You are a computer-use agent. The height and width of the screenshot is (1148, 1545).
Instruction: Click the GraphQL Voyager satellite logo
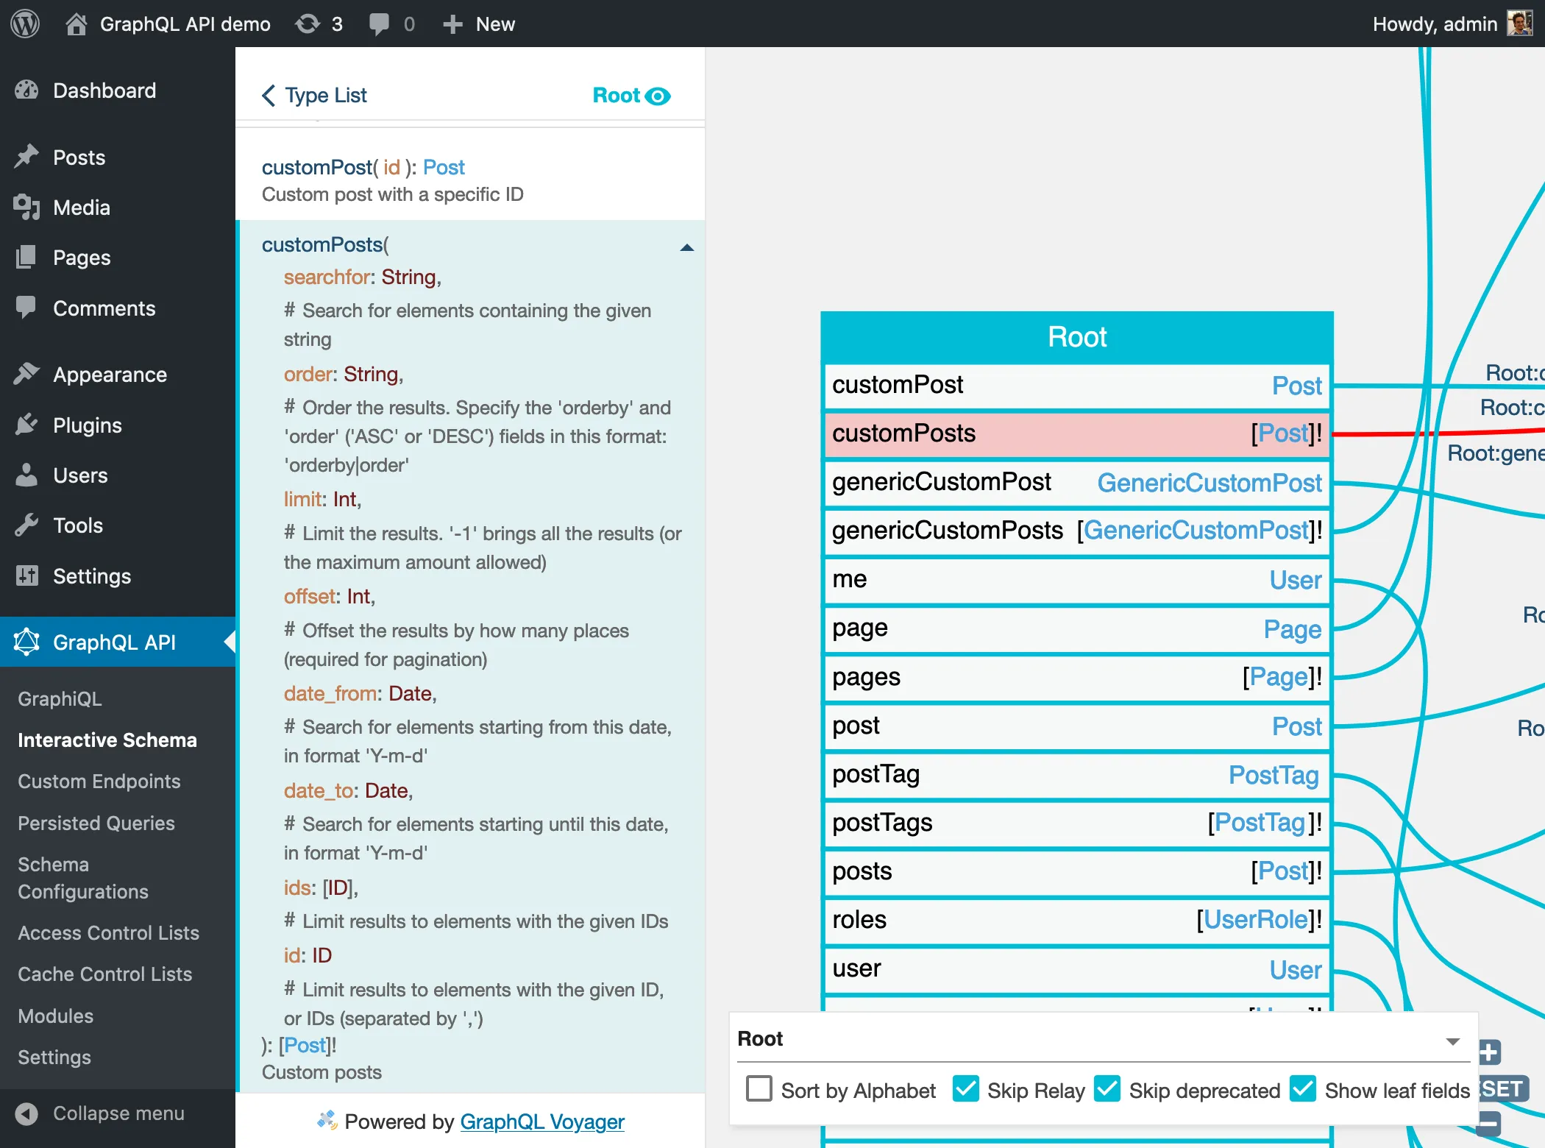tap(327, 1120)
